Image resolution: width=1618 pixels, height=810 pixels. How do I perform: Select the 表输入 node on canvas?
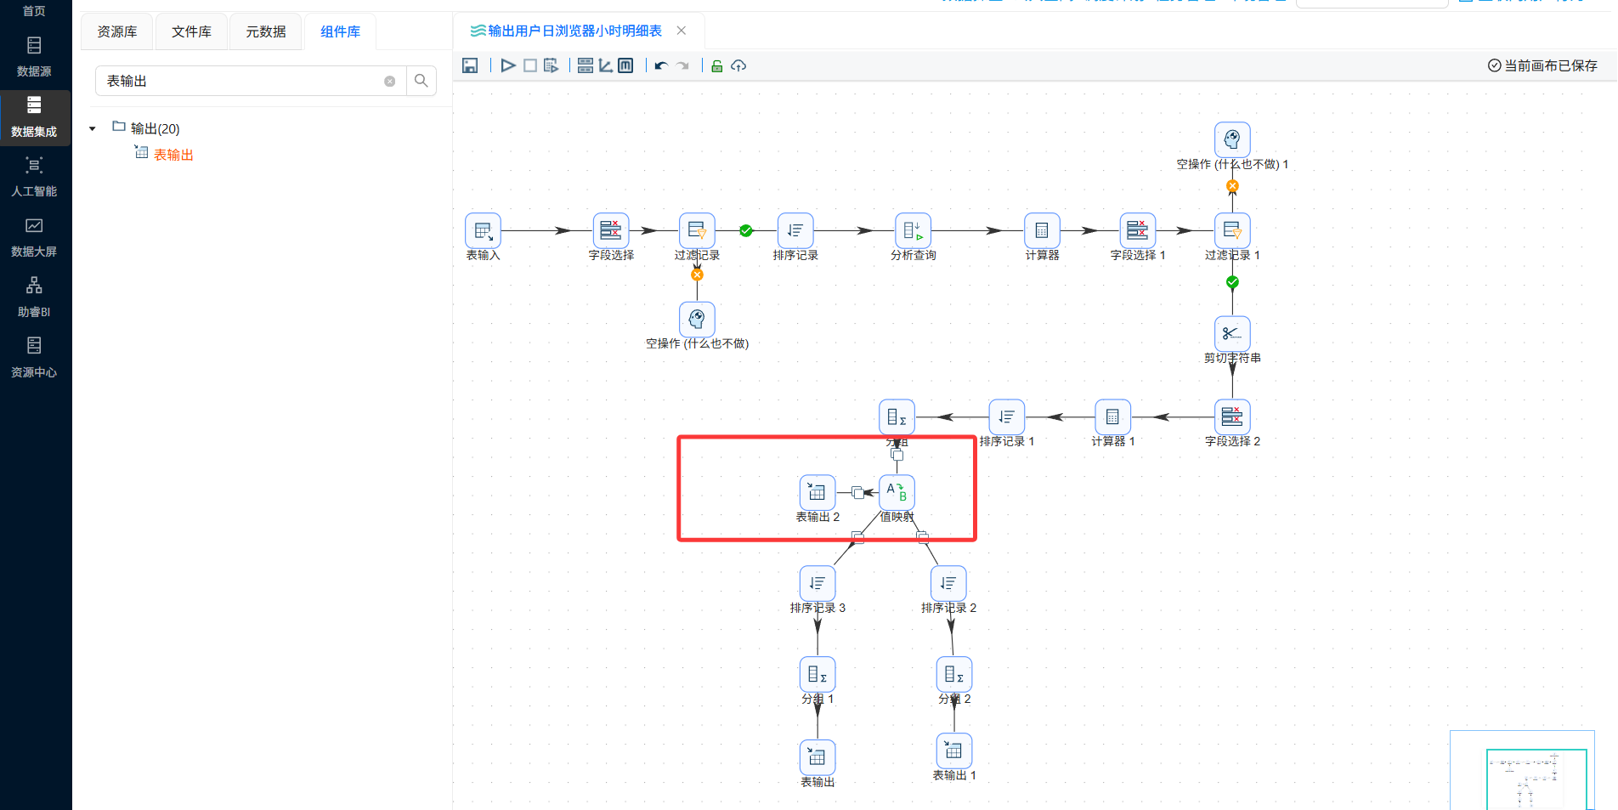coord(483,230)
